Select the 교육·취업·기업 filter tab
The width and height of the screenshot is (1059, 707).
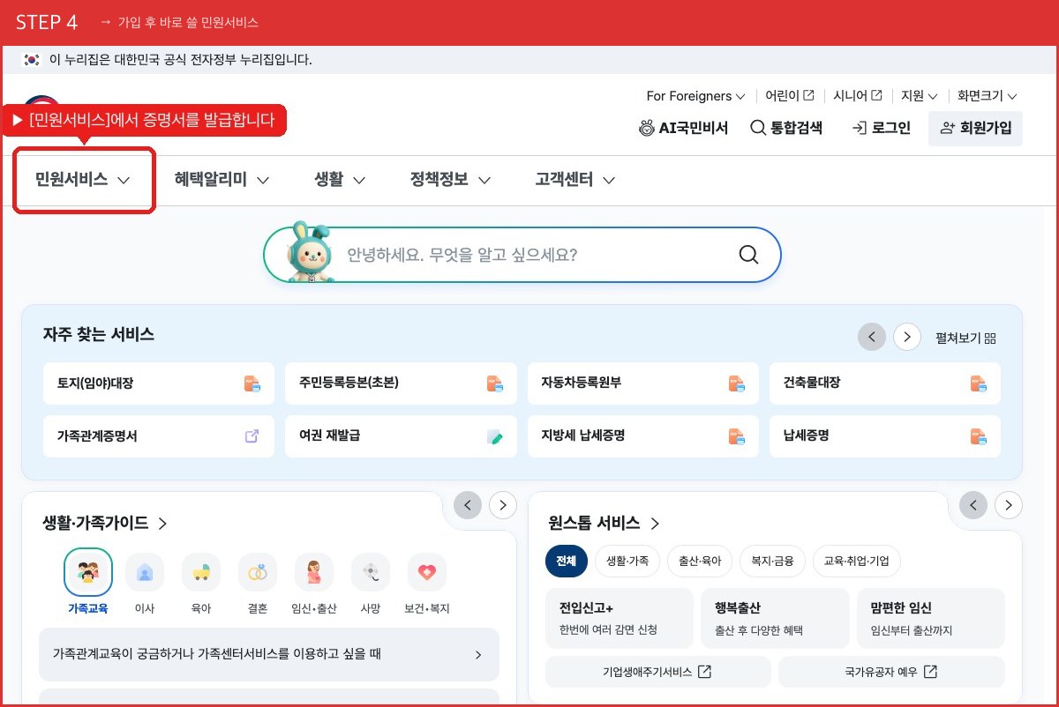click(857, 561)
